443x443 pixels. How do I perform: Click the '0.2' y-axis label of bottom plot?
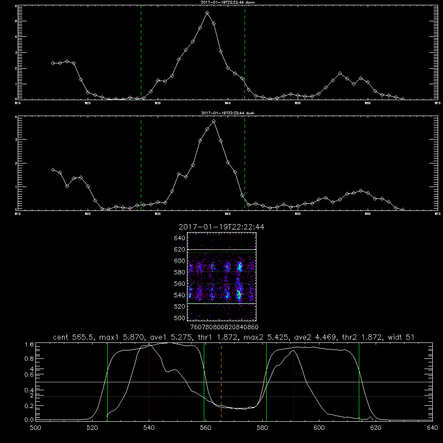tap(29, 406)
